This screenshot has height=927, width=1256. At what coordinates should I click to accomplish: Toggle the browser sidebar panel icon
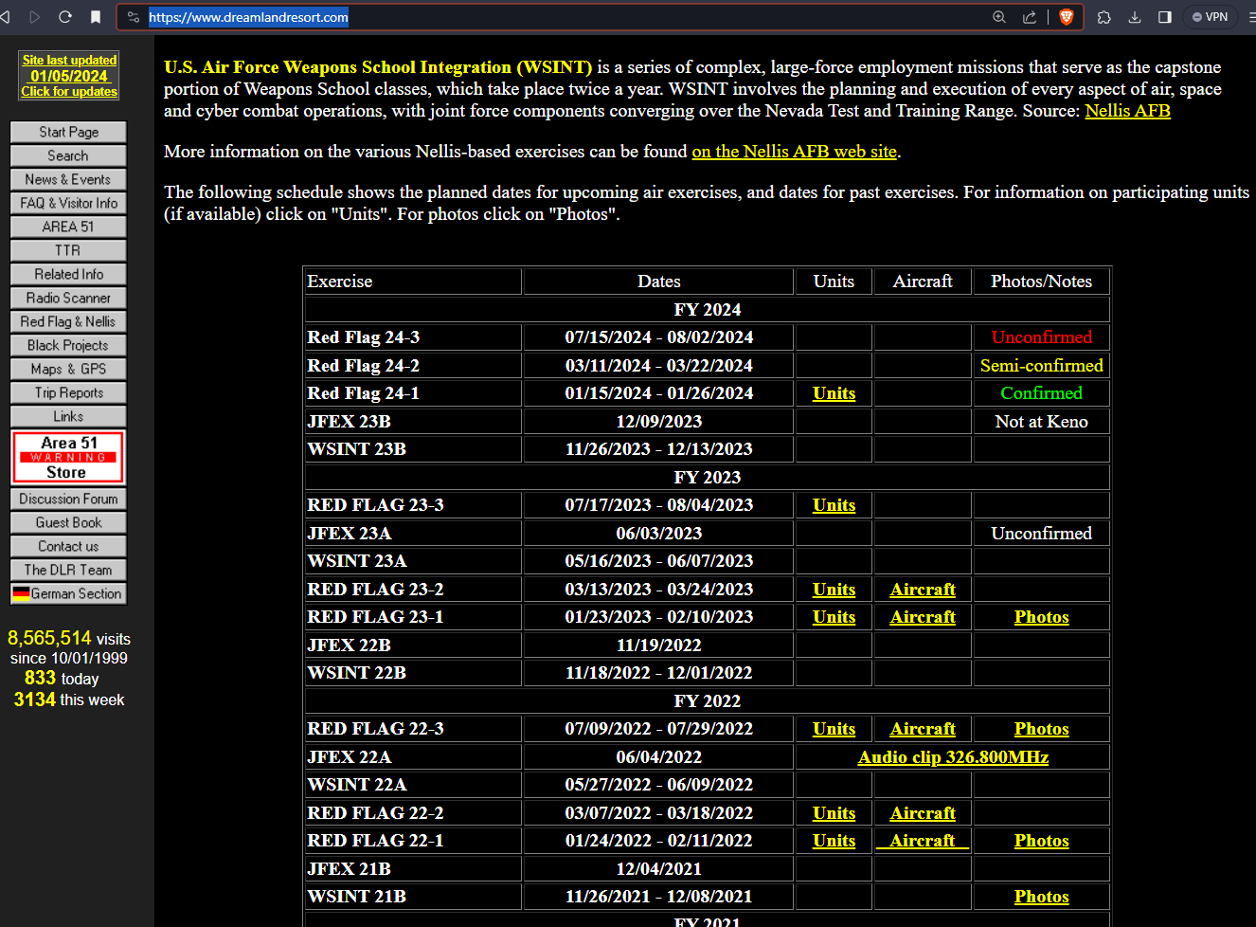pos(1165,17)
